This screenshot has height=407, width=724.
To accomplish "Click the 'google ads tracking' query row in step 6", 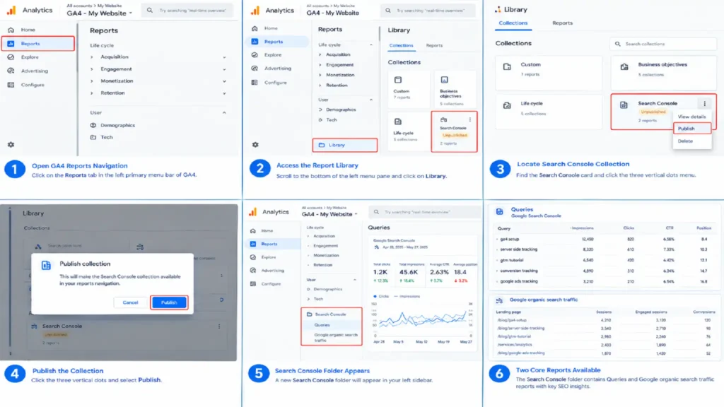I will (604, 281).
